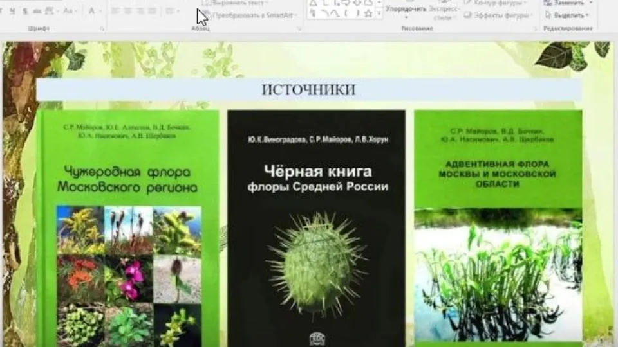Select the ИСТОЧНИКИ slide title box

click(x=309, y=90)
